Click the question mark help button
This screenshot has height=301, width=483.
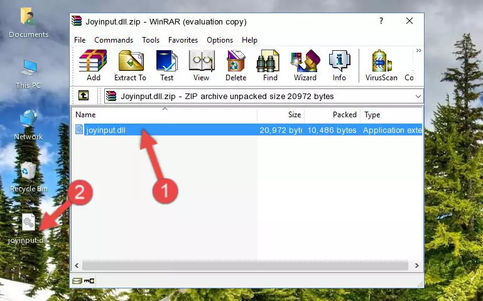[381, 21]
